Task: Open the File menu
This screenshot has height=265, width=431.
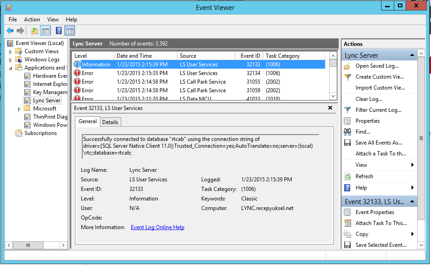Action: 13,20
